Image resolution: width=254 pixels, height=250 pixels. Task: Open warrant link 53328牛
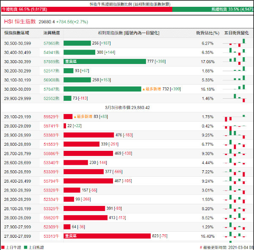pyautogui.click(x=52, y=190)
